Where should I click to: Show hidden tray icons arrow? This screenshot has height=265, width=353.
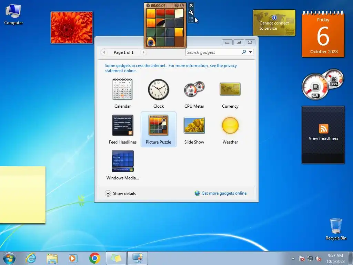click(293, 258)
